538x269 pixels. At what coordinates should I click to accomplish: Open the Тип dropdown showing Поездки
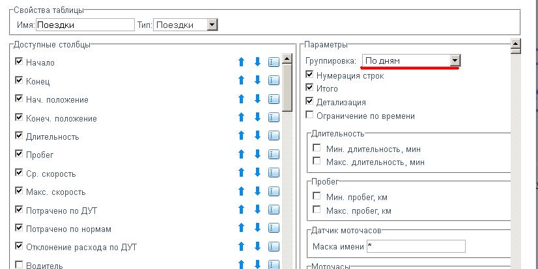[185, 25]
